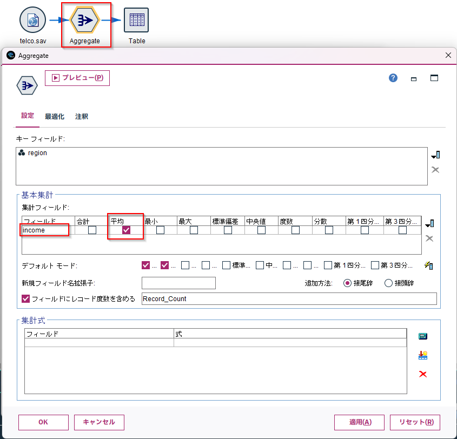Open field picker for key fields
Screen dimensions: 457x439
pyautogui.click(x=435, y=155)
